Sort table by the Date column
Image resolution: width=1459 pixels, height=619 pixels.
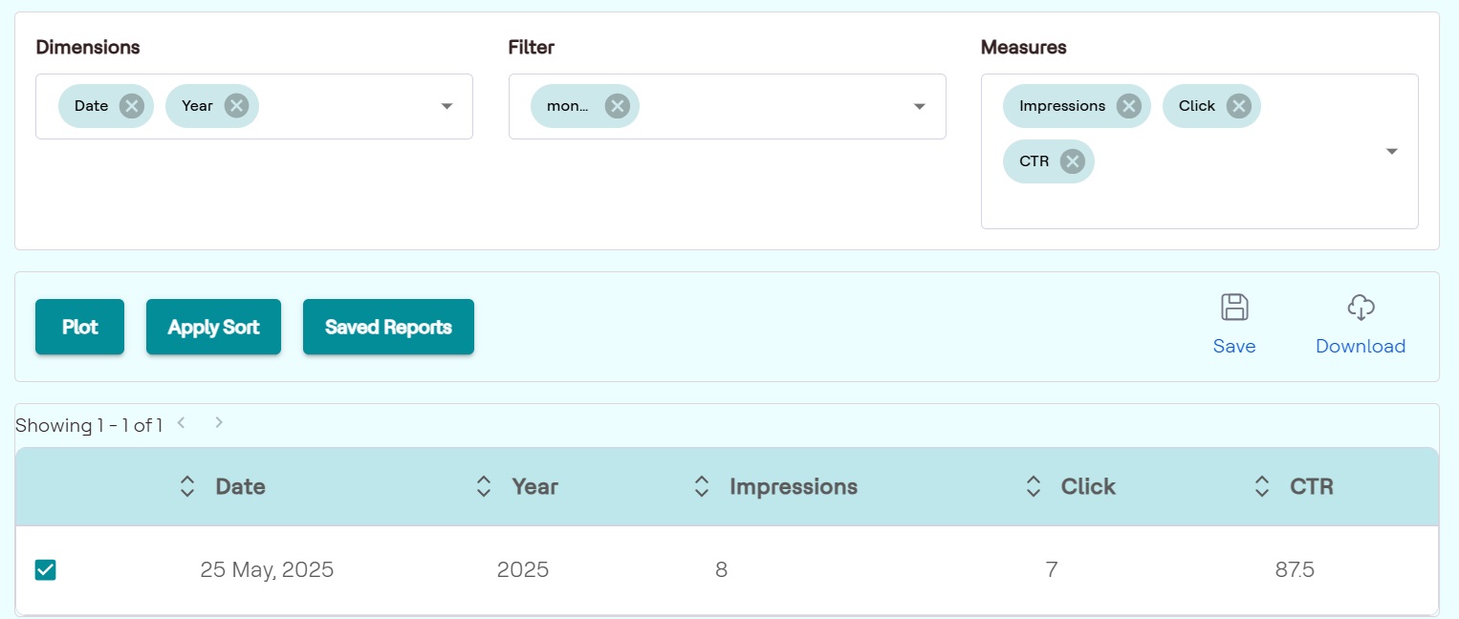point(187,486)
